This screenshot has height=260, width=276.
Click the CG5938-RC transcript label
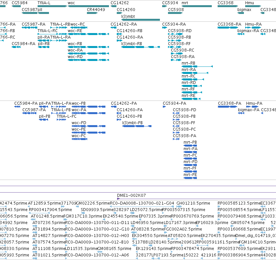pyautogui.click(x=183, y=50)
